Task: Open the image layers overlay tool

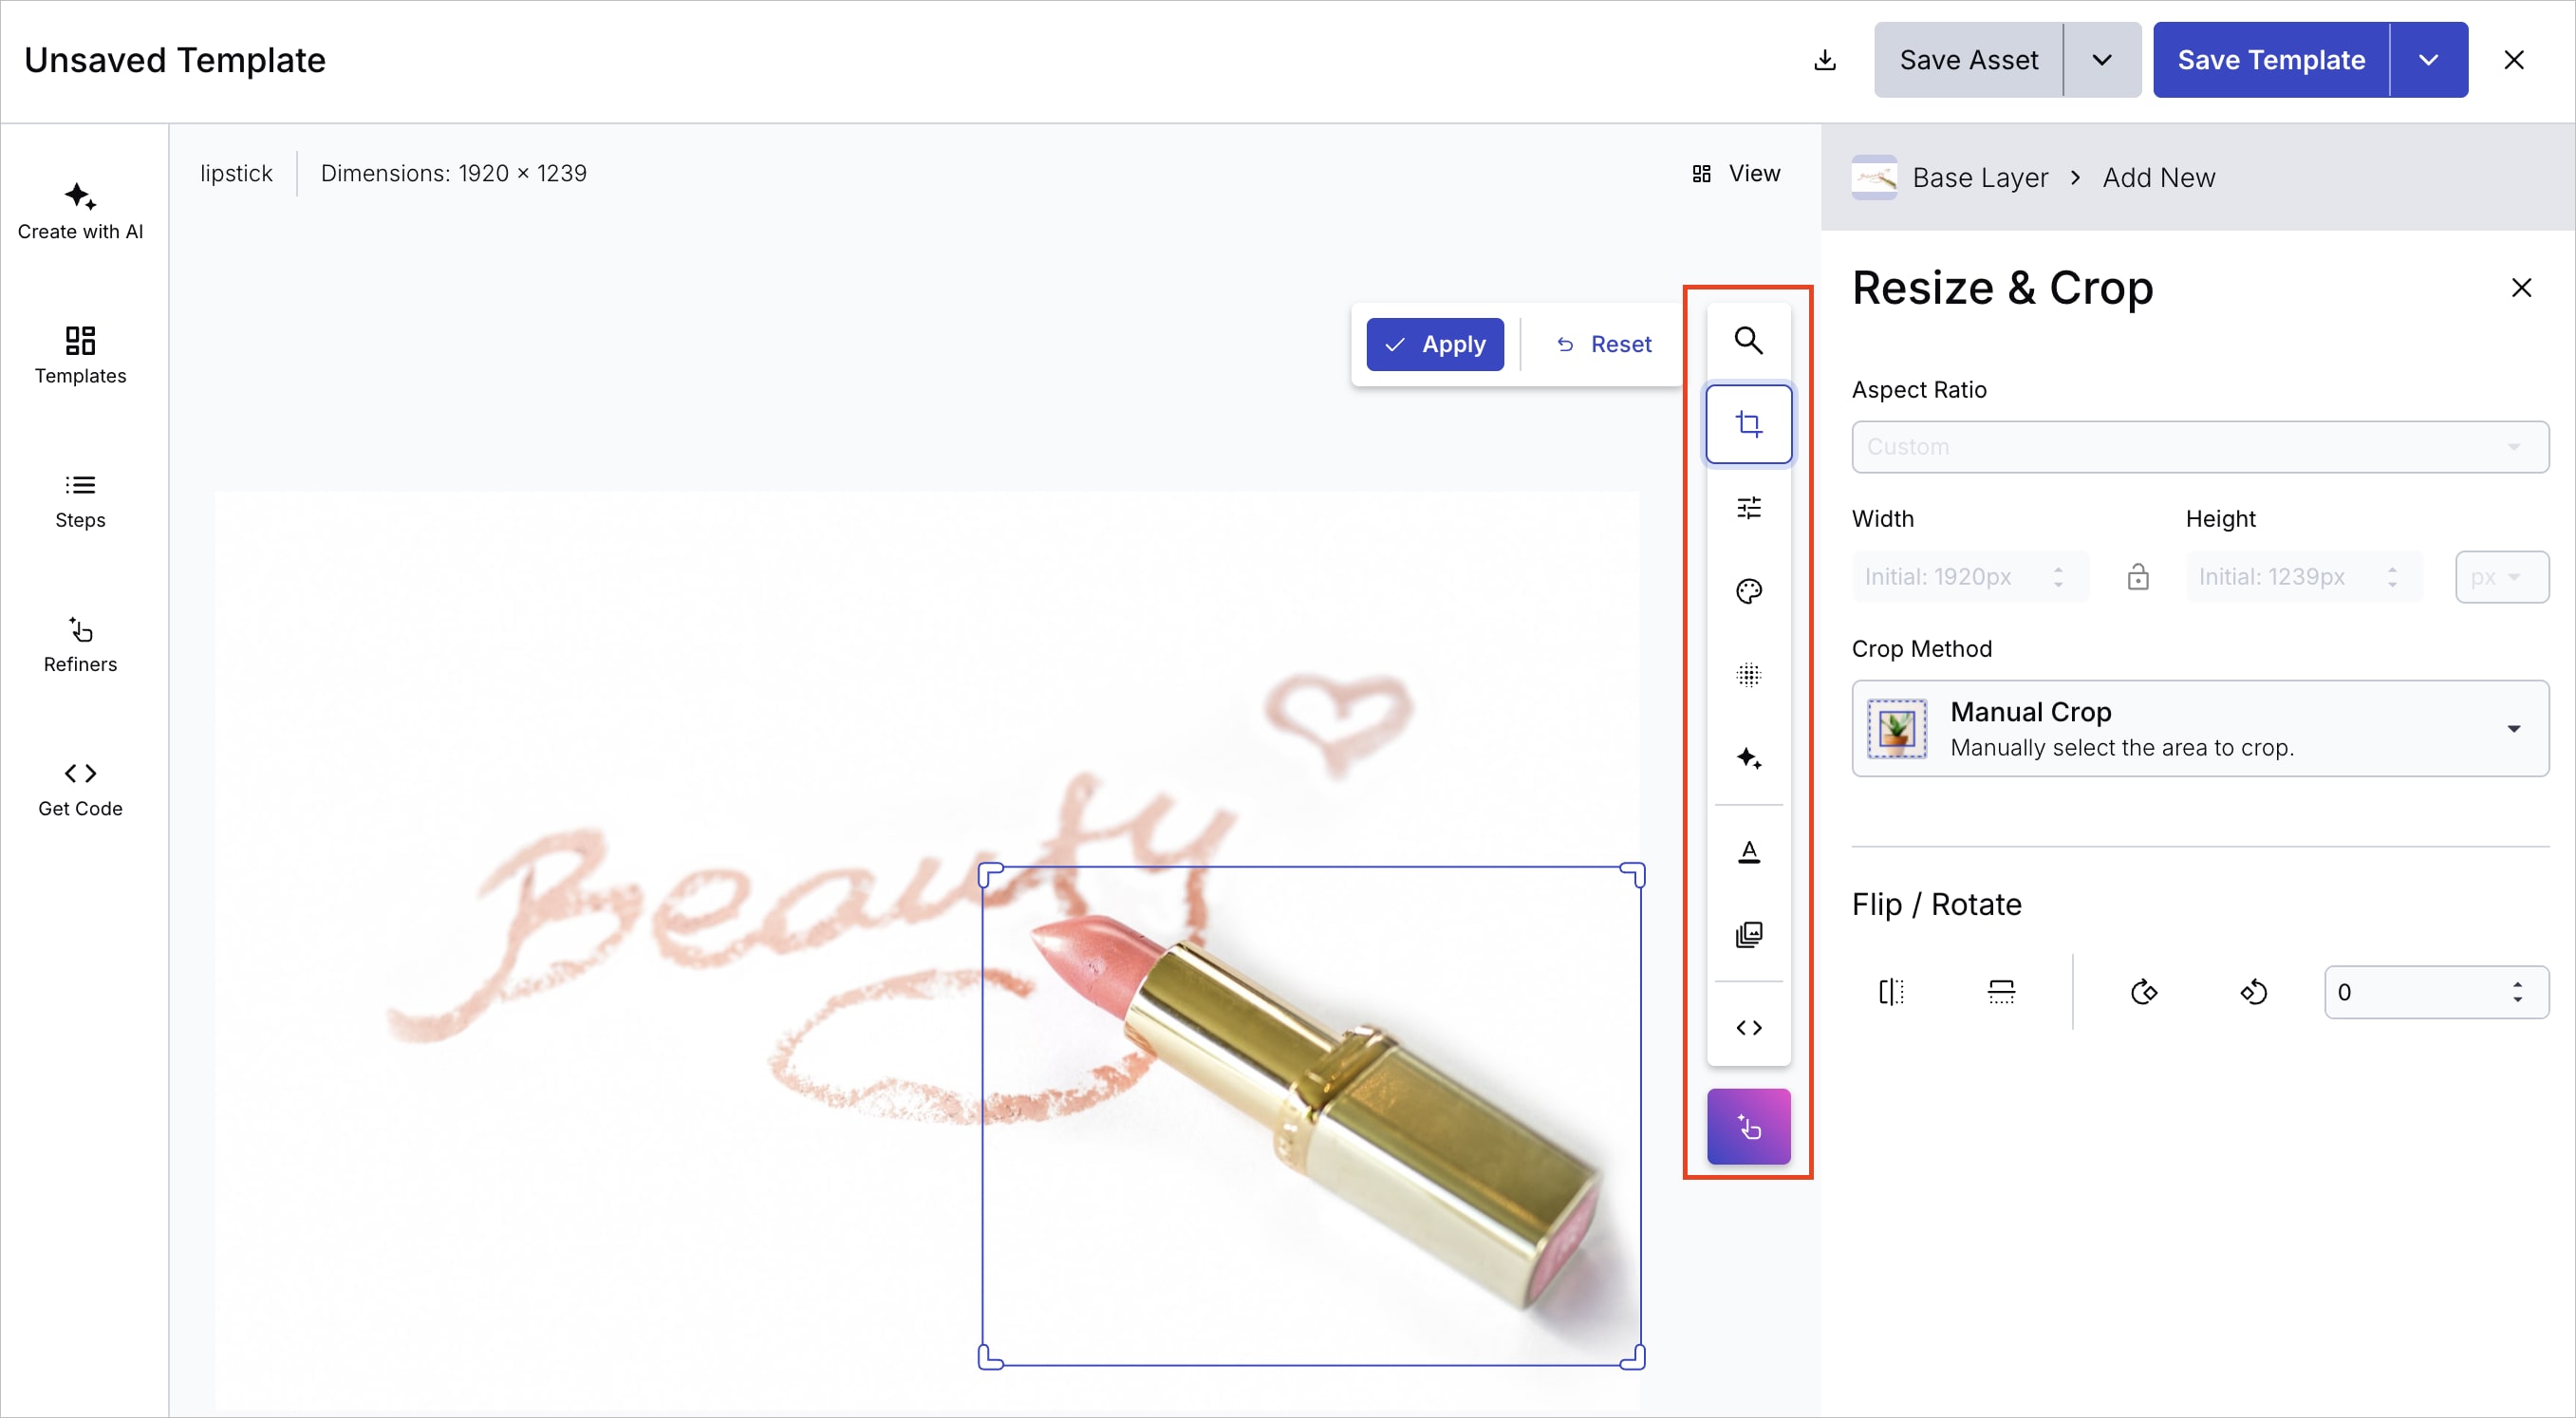Action: [x=1748, y=934]
